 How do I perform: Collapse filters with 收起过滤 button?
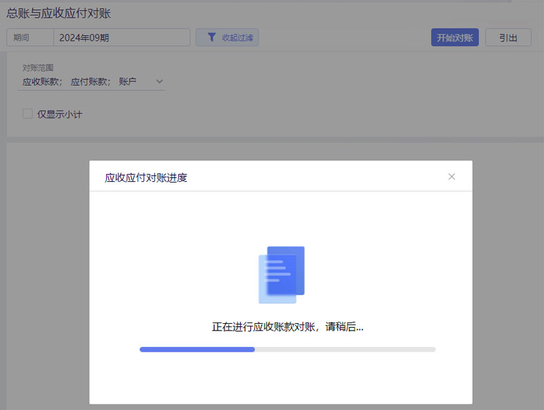pos(227,37)
